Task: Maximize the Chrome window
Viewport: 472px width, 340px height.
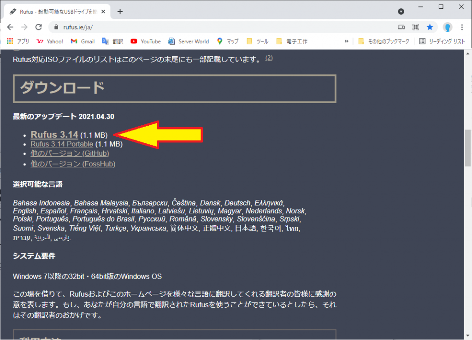Action: [x=441, y=6]
